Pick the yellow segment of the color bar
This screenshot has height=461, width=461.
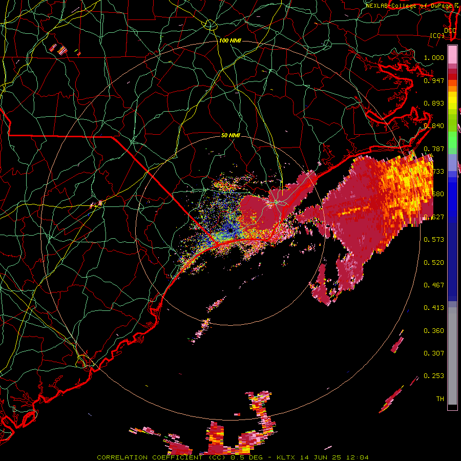(452, 101)
